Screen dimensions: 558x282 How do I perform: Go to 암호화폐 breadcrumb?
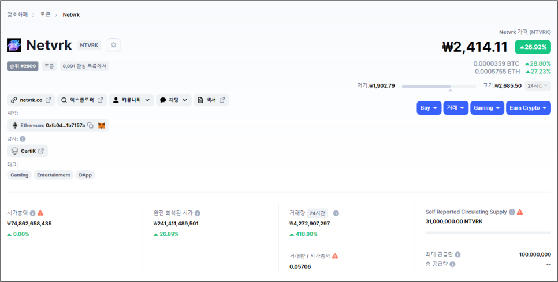click(17, 14)
